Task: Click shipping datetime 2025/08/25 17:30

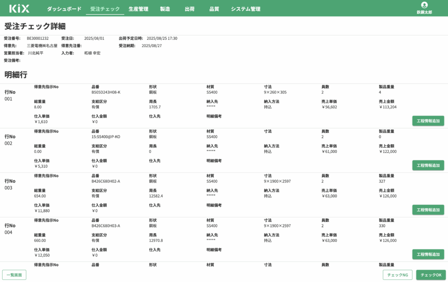Action: click(162, 38)
